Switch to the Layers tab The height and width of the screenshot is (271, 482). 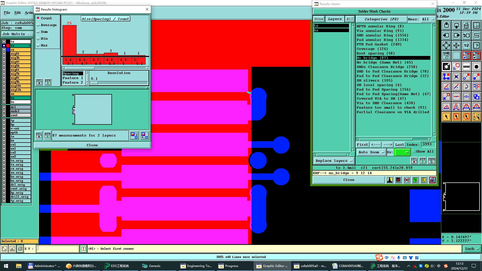(335, 19)
